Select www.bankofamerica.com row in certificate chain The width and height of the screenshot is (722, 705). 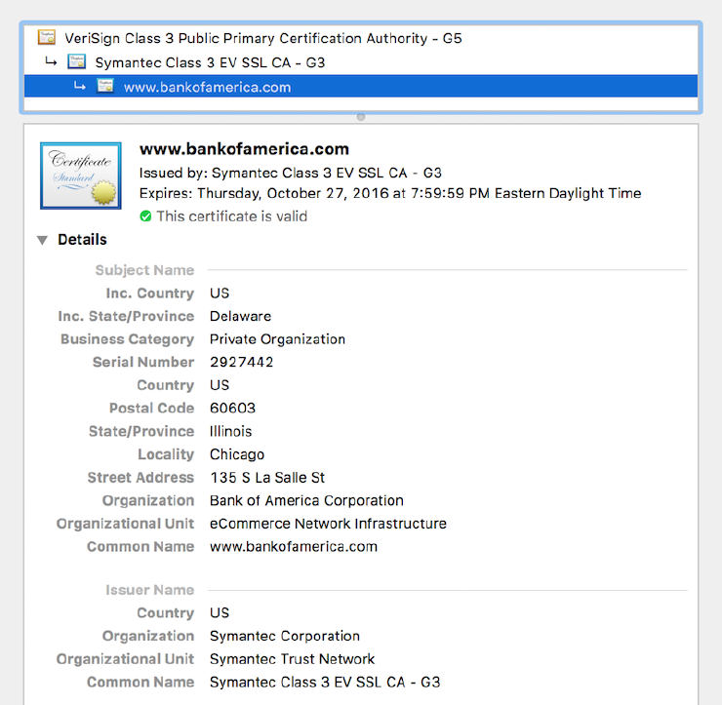(361, 87)
